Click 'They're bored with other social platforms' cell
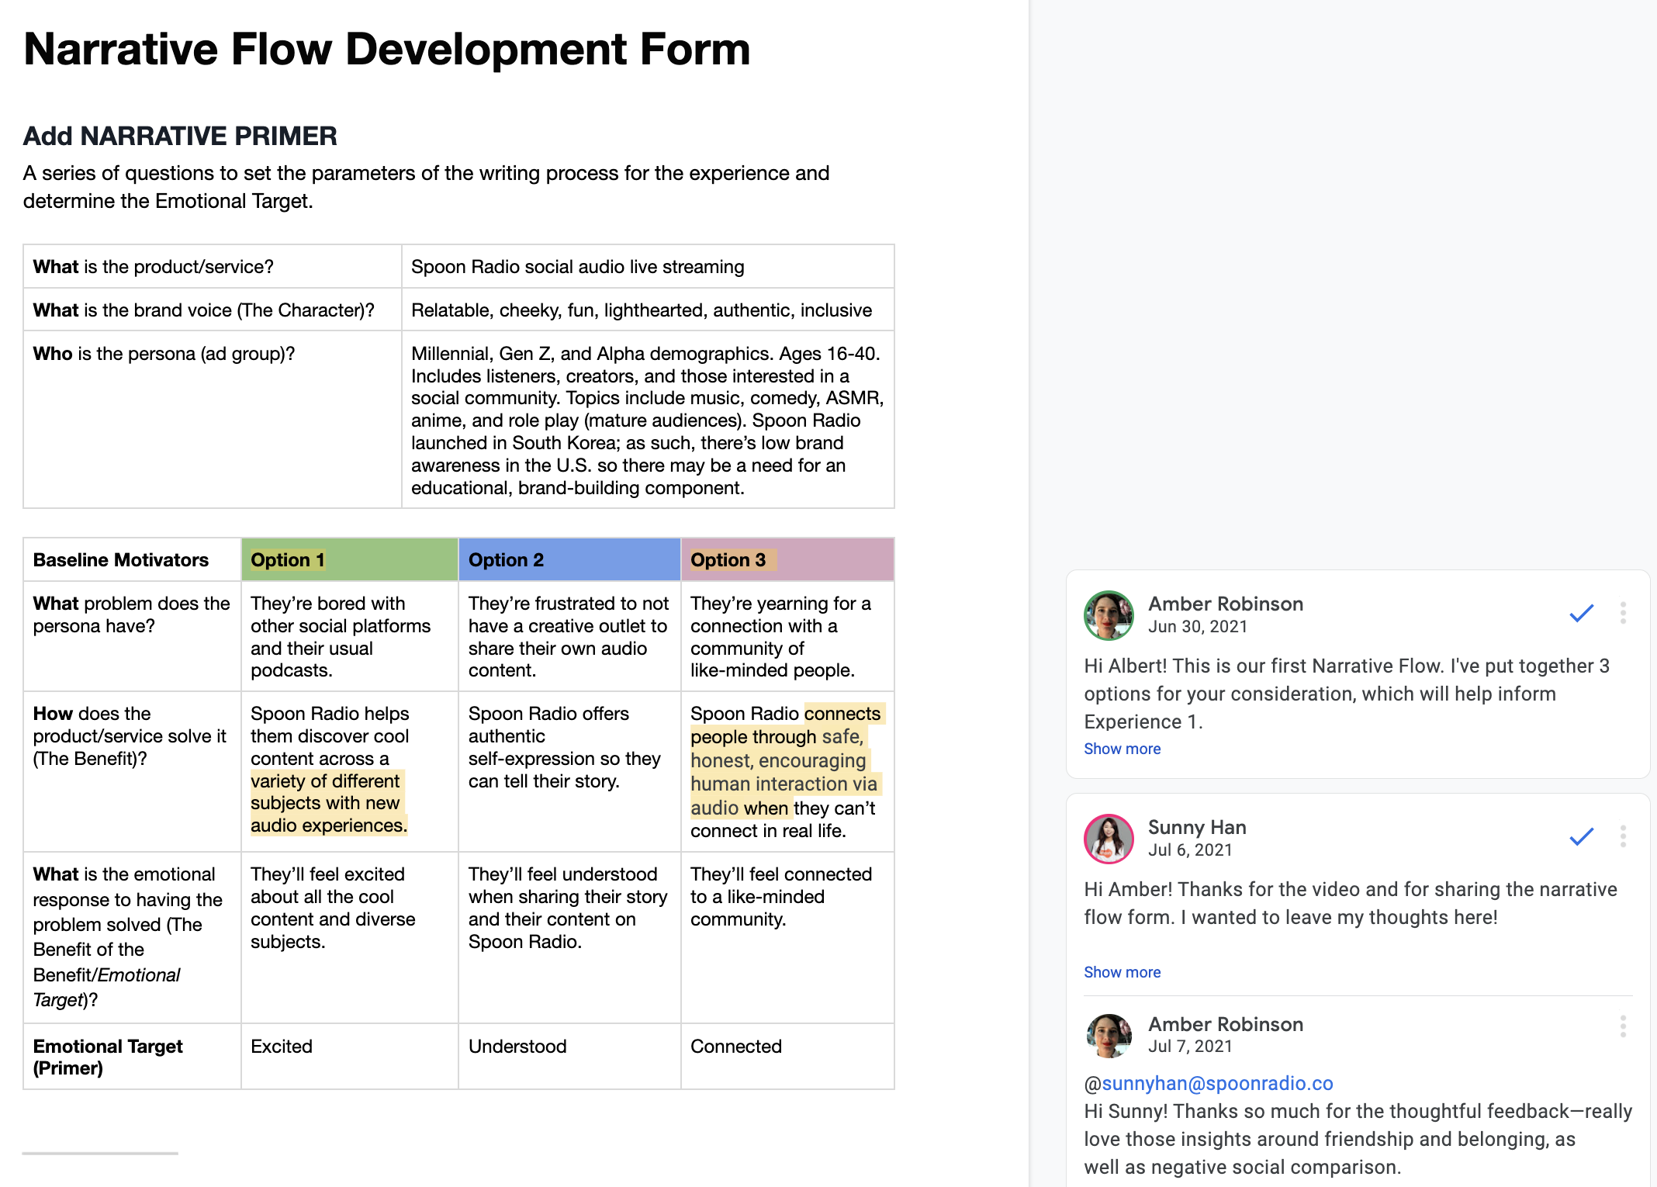The height and width of the screenshot is (1187, 1657). [x=349, y=636]
